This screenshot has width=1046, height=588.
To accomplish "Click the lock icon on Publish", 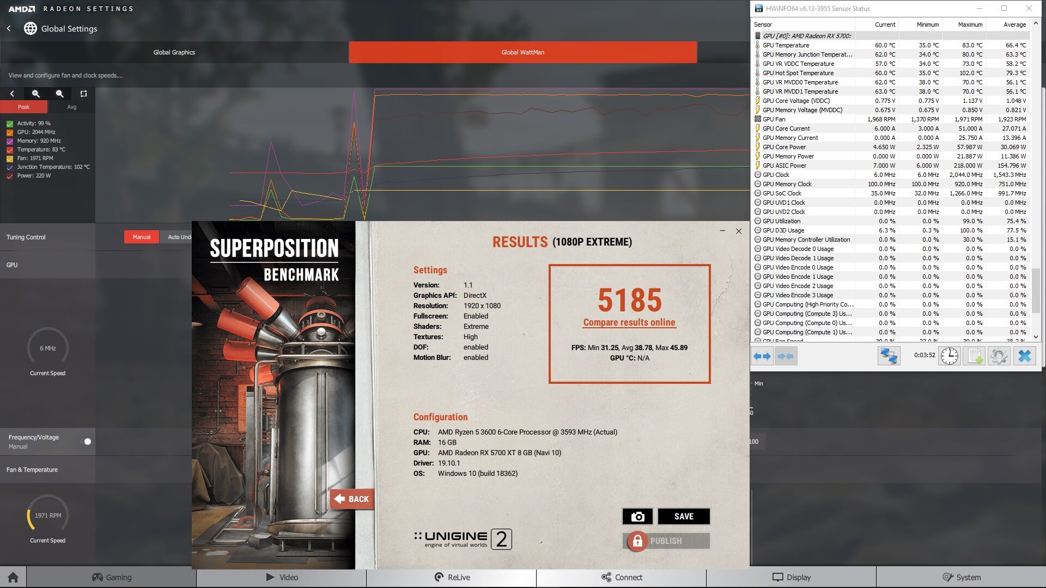I will tap(637, 541).
